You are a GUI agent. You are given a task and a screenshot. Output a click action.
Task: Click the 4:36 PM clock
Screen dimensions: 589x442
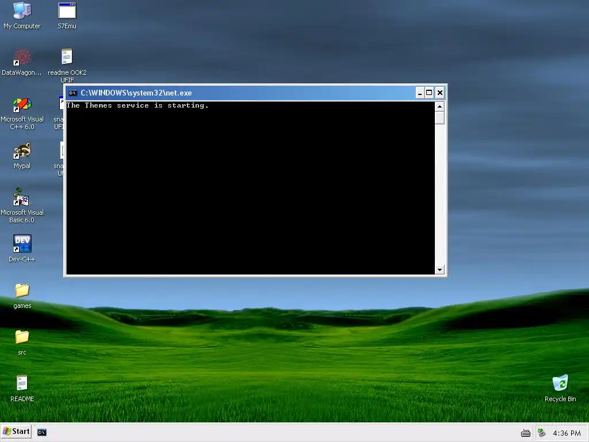click(x=567, y=433)
